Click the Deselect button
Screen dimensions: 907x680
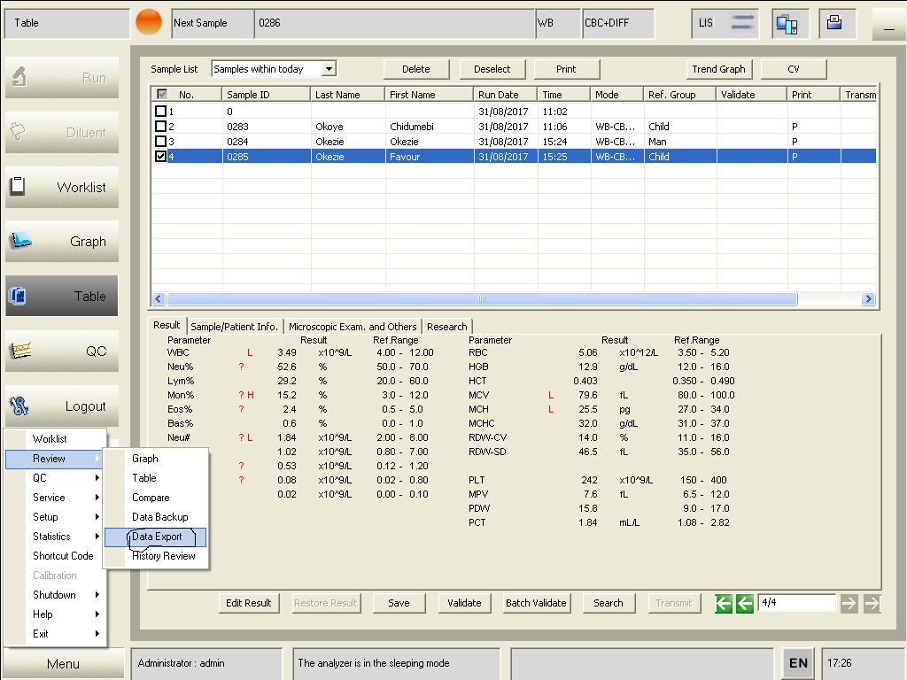pos(492,69)
